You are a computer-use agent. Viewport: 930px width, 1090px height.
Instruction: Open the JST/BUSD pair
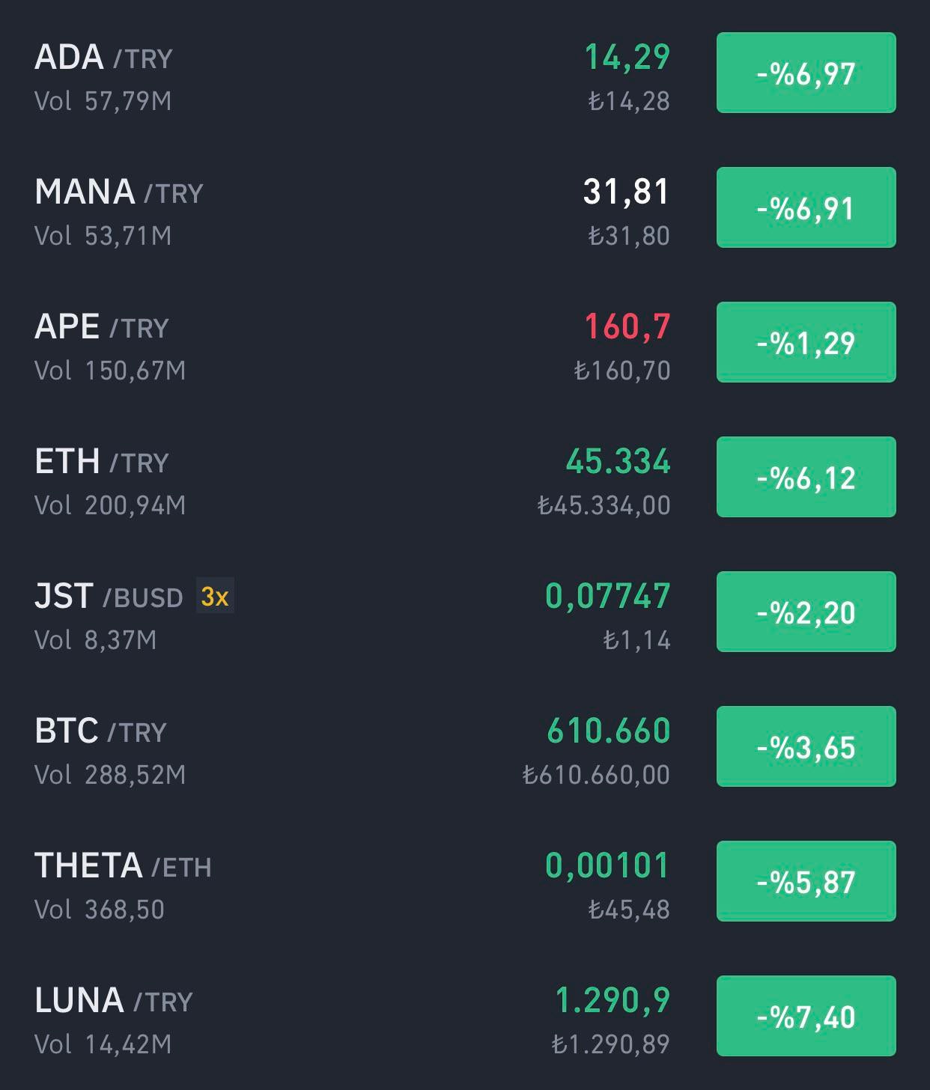coord(465,614)
